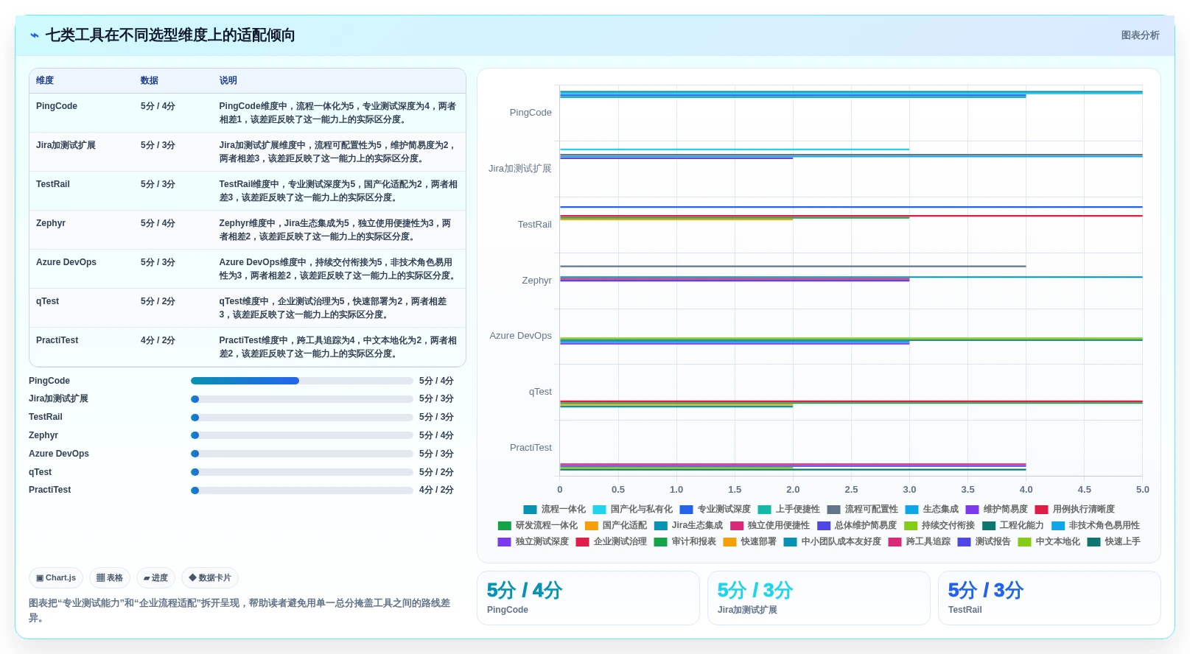The height and width of the screenshot is (654, 1190).
Task: Select the Chart.js tag
Action: (56, 578)
